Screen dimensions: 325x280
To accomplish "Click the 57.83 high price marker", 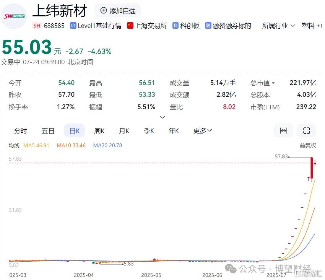I will click(x=281, y=156).
